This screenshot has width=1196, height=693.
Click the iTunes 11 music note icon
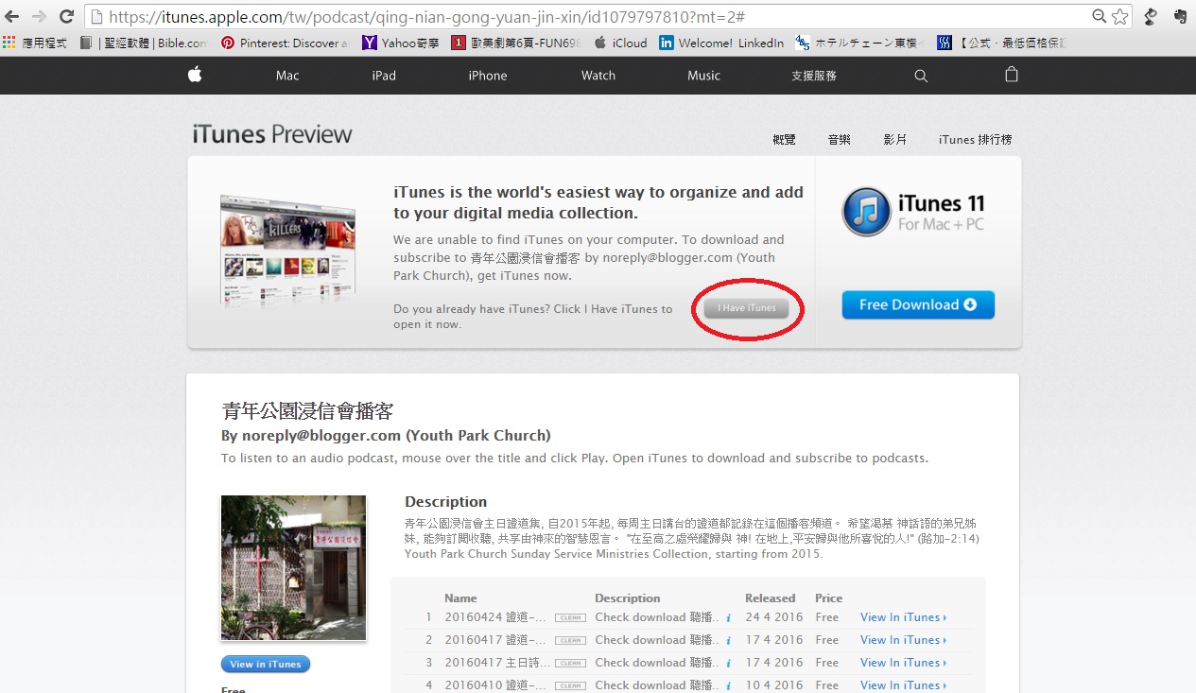click(x=866, y=211)
